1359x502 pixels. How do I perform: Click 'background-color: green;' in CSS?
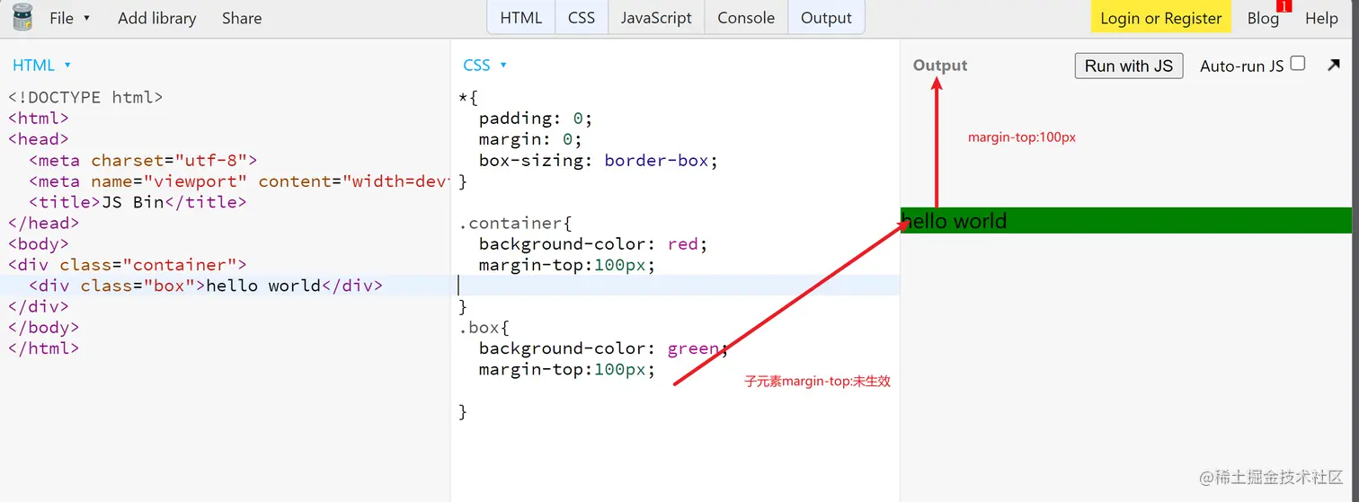point(604,348)
